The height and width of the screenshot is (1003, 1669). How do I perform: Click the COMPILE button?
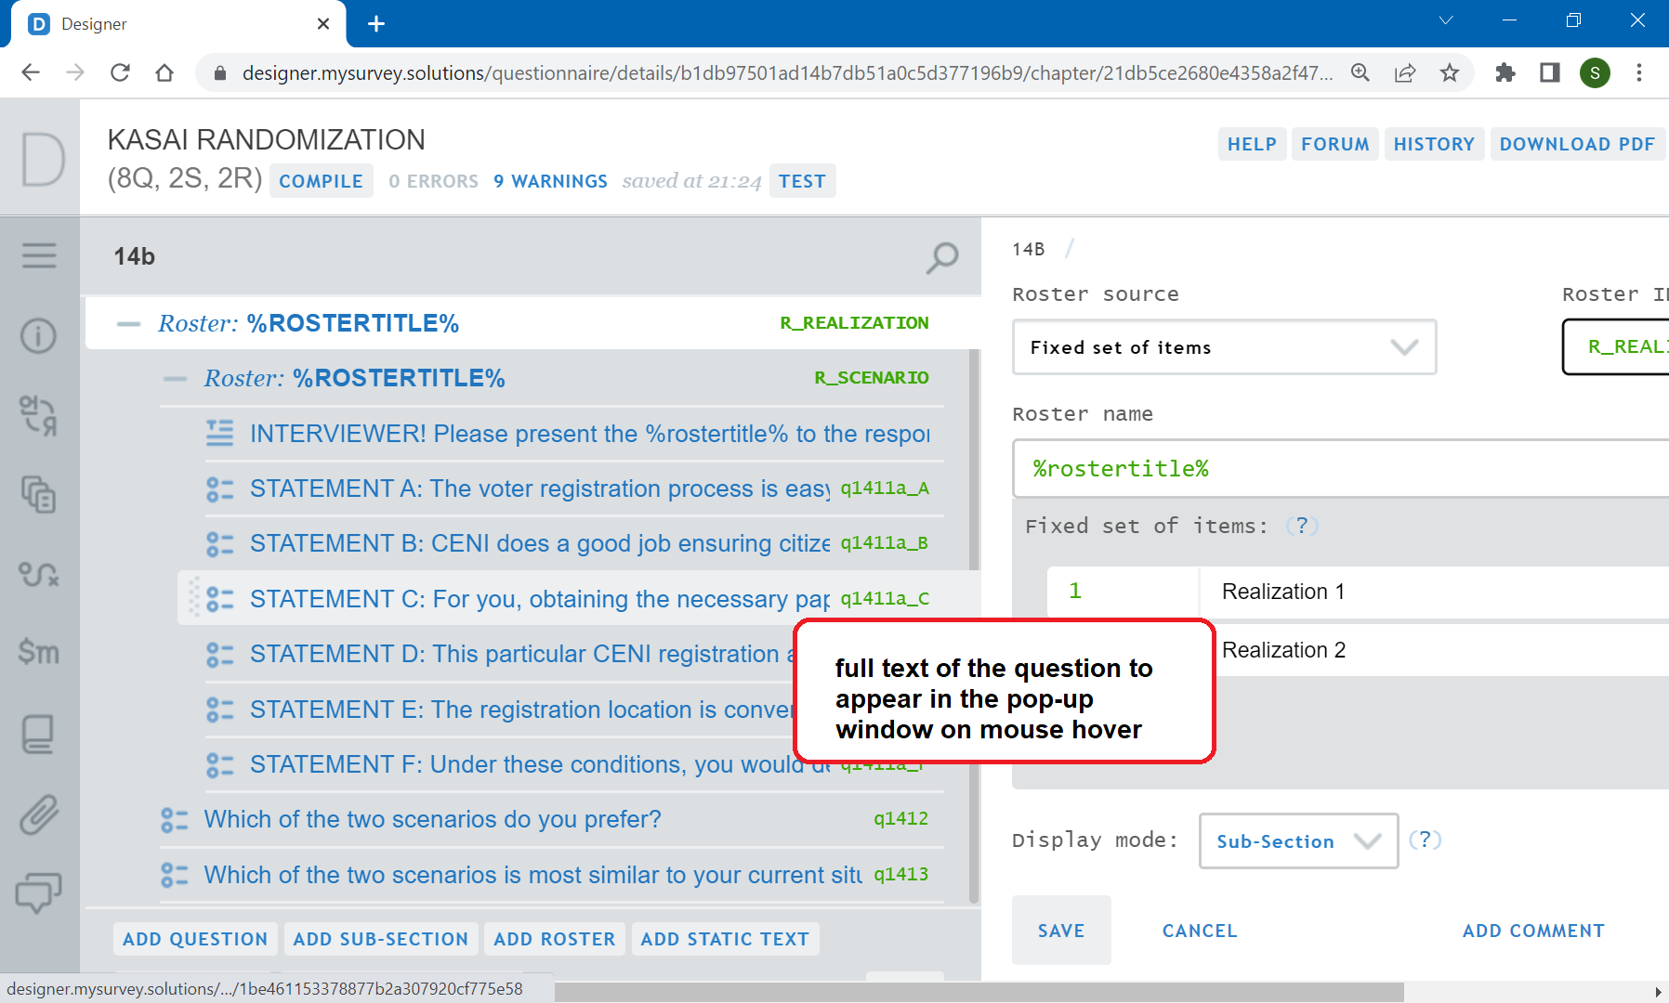[x=320, y=181]
